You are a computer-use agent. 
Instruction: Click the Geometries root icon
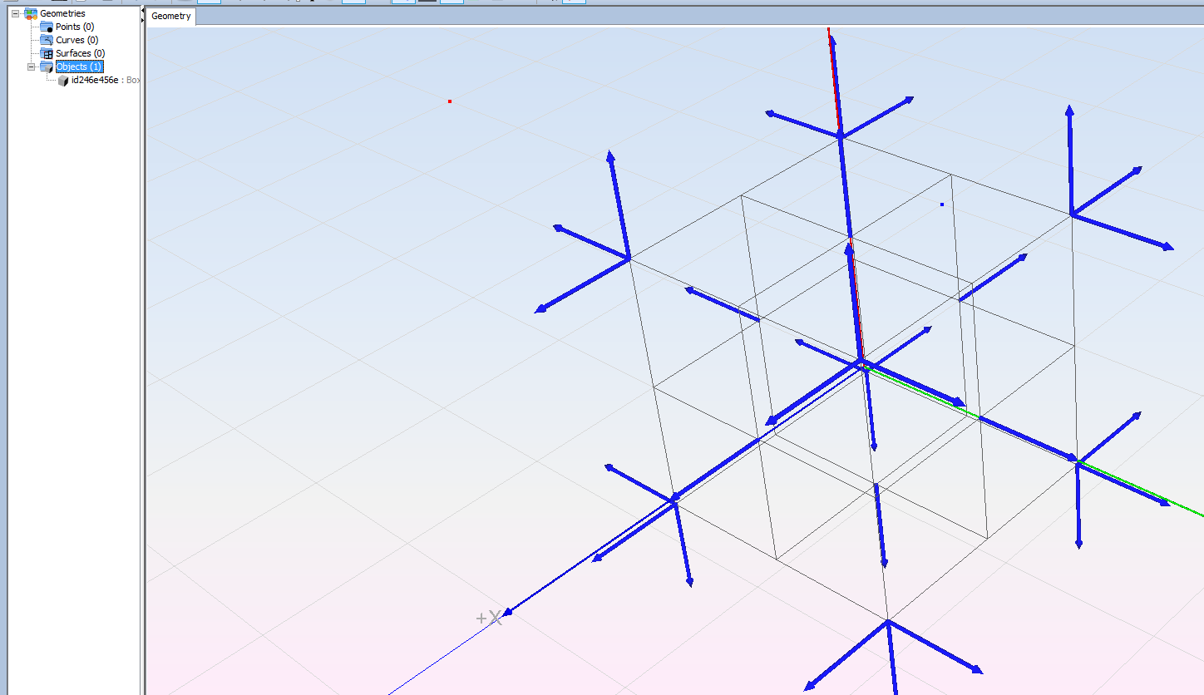click(x=31, y=13)
